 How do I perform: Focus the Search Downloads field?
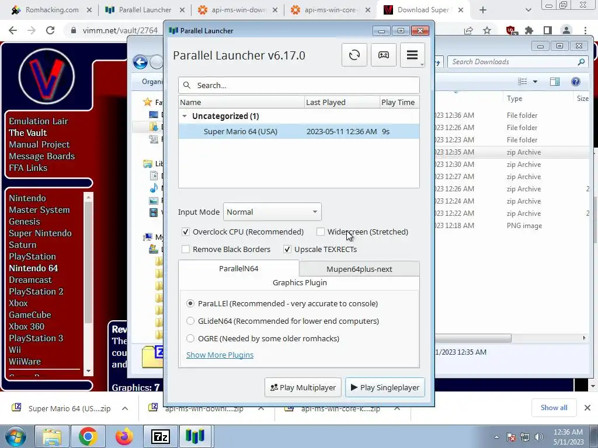(518, 62)
